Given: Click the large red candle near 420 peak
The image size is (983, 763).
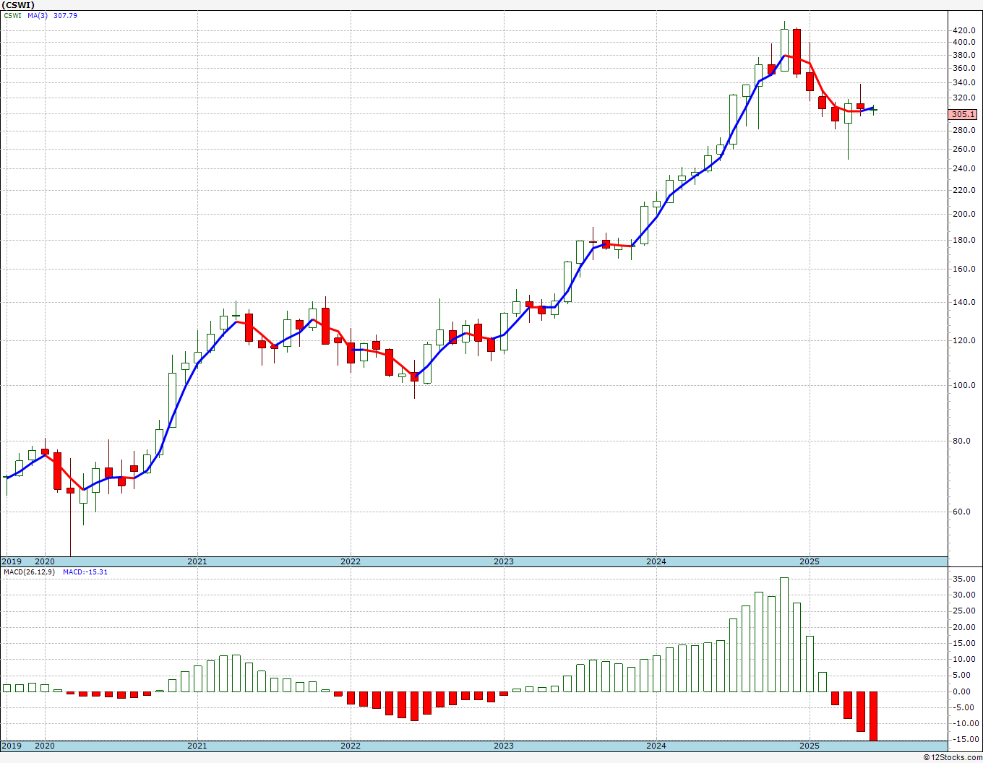Looking at the screenshot, I should pos(797,51).
